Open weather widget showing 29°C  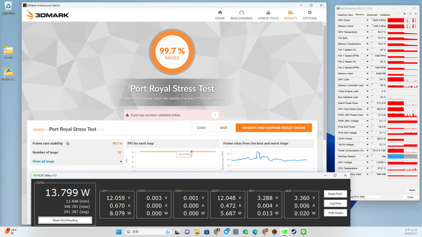point(11,231)
